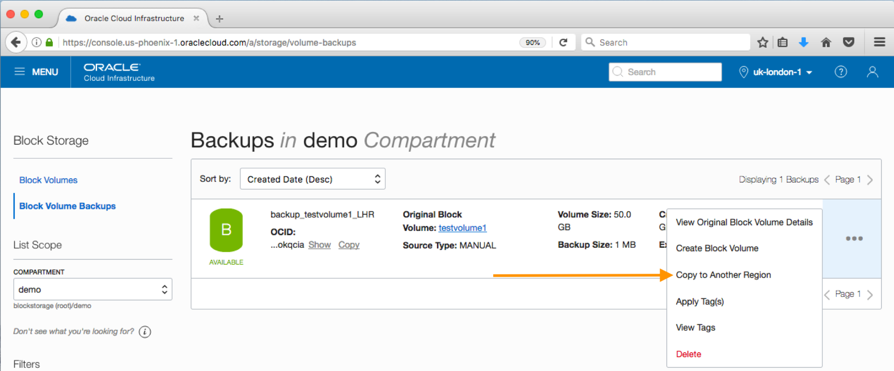Open the demo compartment selector
The image size is (894, 371).
(x=93, y=289)
